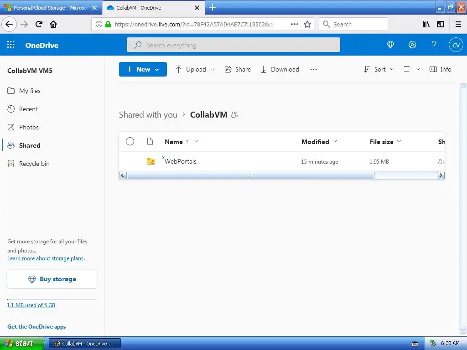Click the browser Forward arrow
The height and width of the screenshot is (350, 467).
pyautogui.click(x=24, y=24)
